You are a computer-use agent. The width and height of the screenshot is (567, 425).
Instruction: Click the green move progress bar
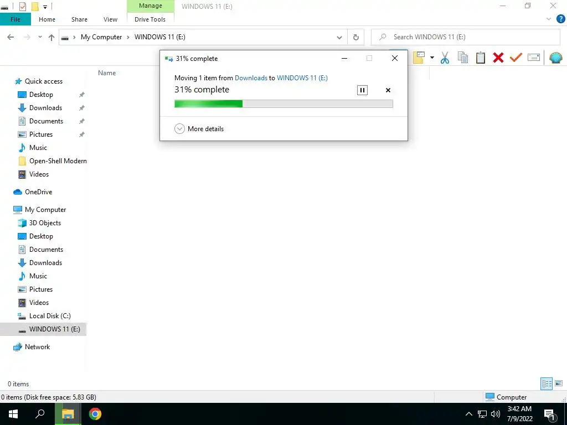click(x=283, y=104)
